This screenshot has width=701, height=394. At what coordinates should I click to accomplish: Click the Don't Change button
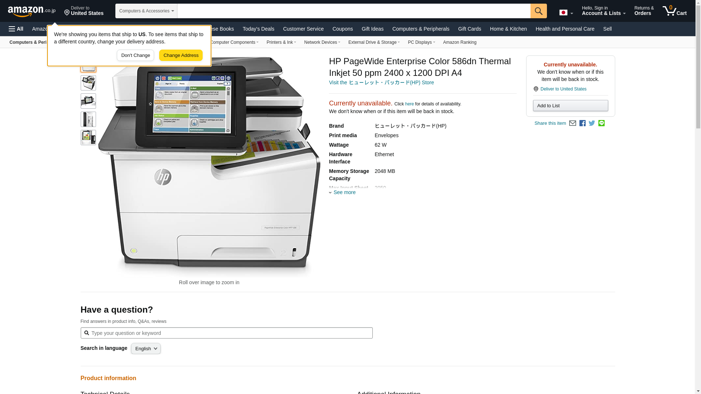[135, 55]
